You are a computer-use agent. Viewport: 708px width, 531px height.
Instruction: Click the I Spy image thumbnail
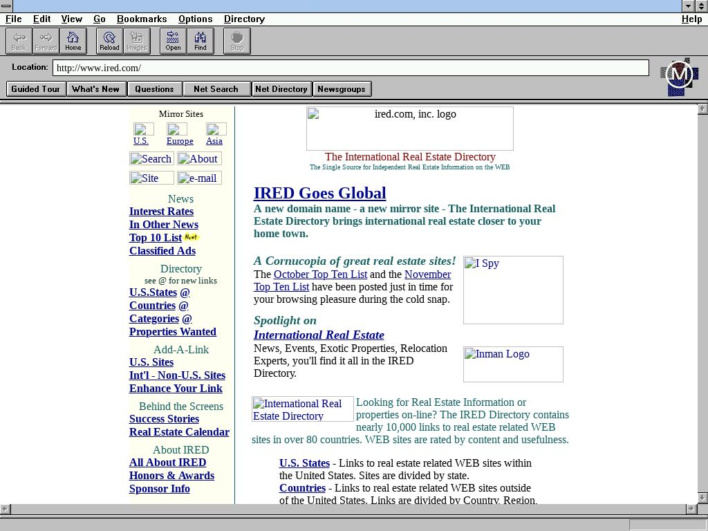[513, 290]
